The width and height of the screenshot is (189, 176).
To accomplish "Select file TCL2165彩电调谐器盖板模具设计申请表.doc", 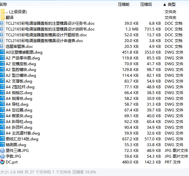I will tap(44, 41).
